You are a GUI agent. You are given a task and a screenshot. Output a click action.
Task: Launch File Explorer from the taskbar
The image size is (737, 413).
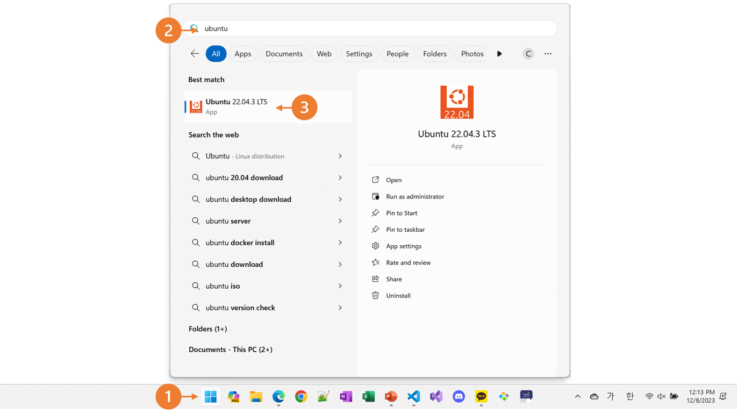point(256,397)
